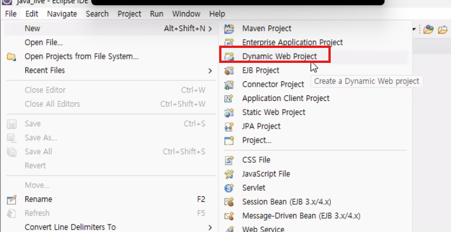The width and height of the screenshot is (451, 232).
Task: Open the Project menu
Action: 129,14
